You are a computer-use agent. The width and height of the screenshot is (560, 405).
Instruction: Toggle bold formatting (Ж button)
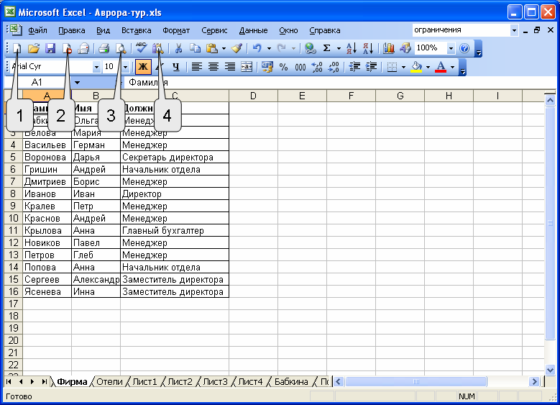(143, 67)
